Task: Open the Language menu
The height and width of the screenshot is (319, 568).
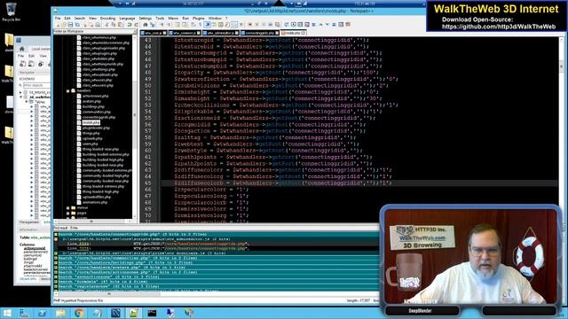Action: coord(127,18)
